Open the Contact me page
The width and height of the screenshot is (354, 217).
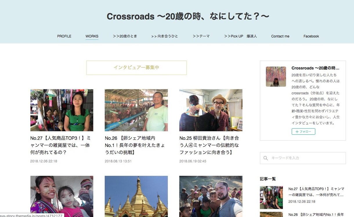[x=280, y=36]
